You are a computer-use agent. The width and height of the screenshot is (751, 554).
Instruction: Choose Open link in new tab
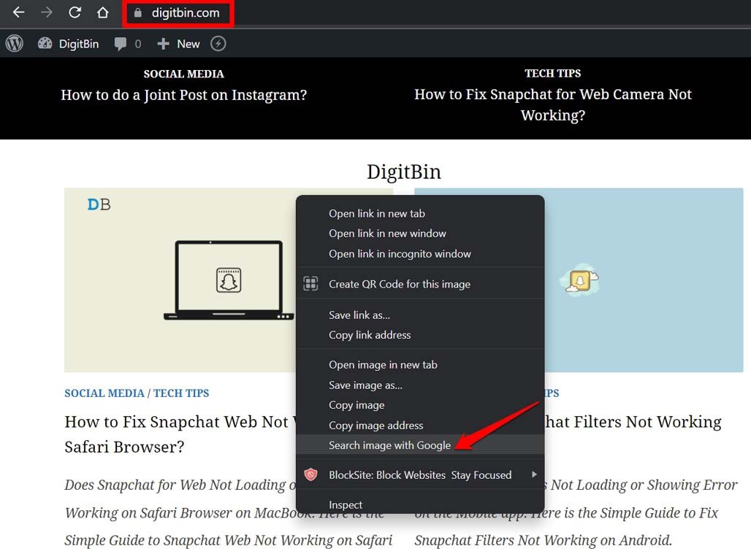tap(376, 213)
